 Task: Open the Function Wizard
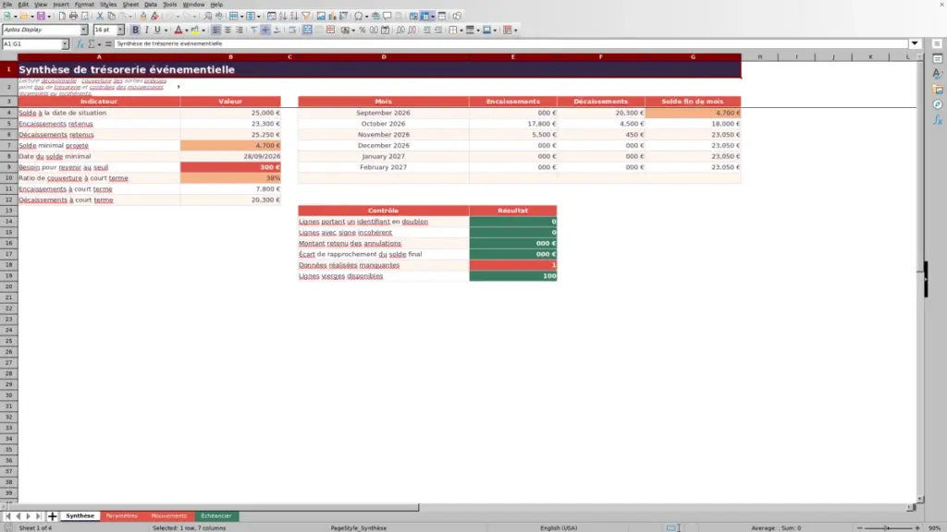tap(80, 43)
